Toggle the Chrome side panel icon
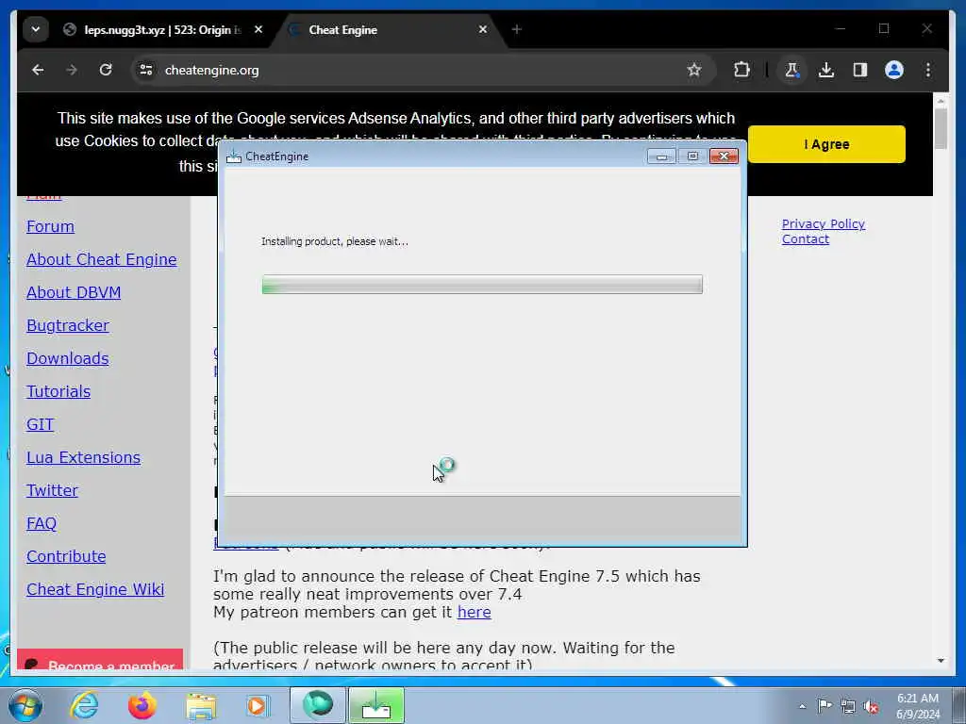Screen dimensions: 966x724 tap(860, 70)
